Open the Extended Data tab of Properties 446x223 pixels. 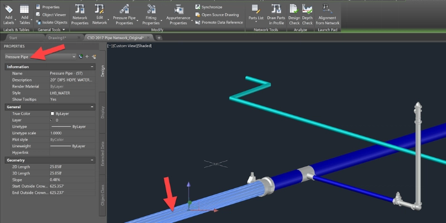tap(103, 154)
